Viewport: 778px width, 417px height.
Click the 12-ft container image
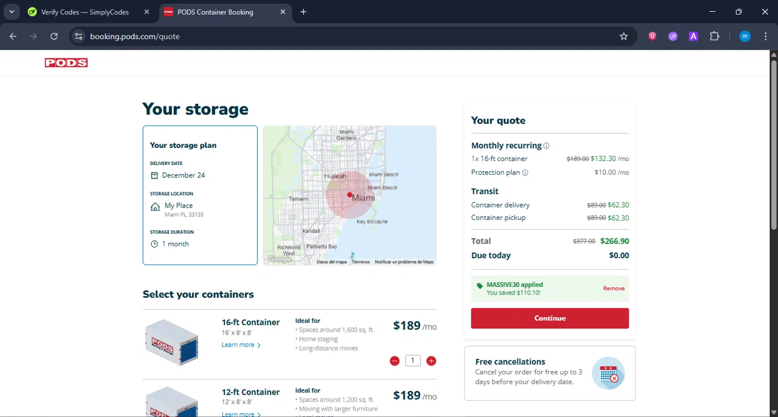(x=172, y=402)
